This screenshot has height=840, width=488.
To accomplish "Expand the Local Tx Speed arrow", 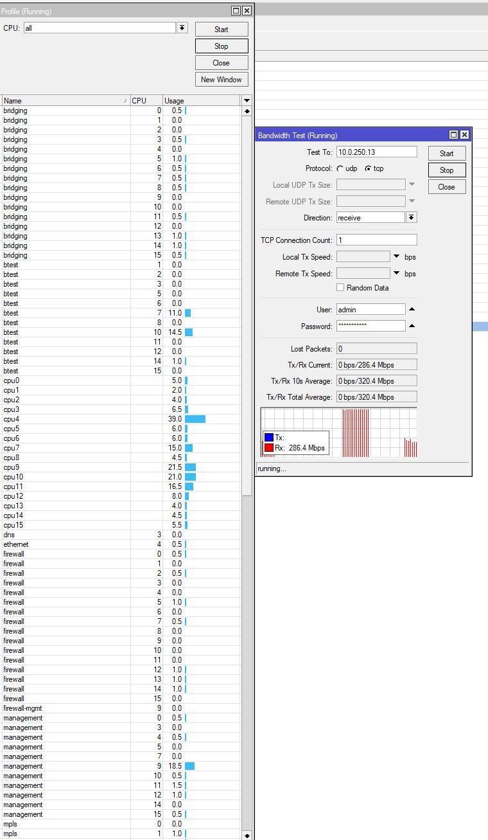I will (x=397, y=257).
